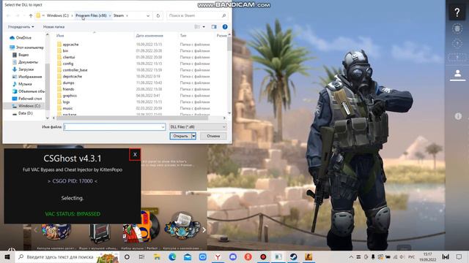This screenshot has height=263, width=469.
Task: Launch Microsoft Edge from the taskbar
Action: pyautogui.click(x=172, y=256)
